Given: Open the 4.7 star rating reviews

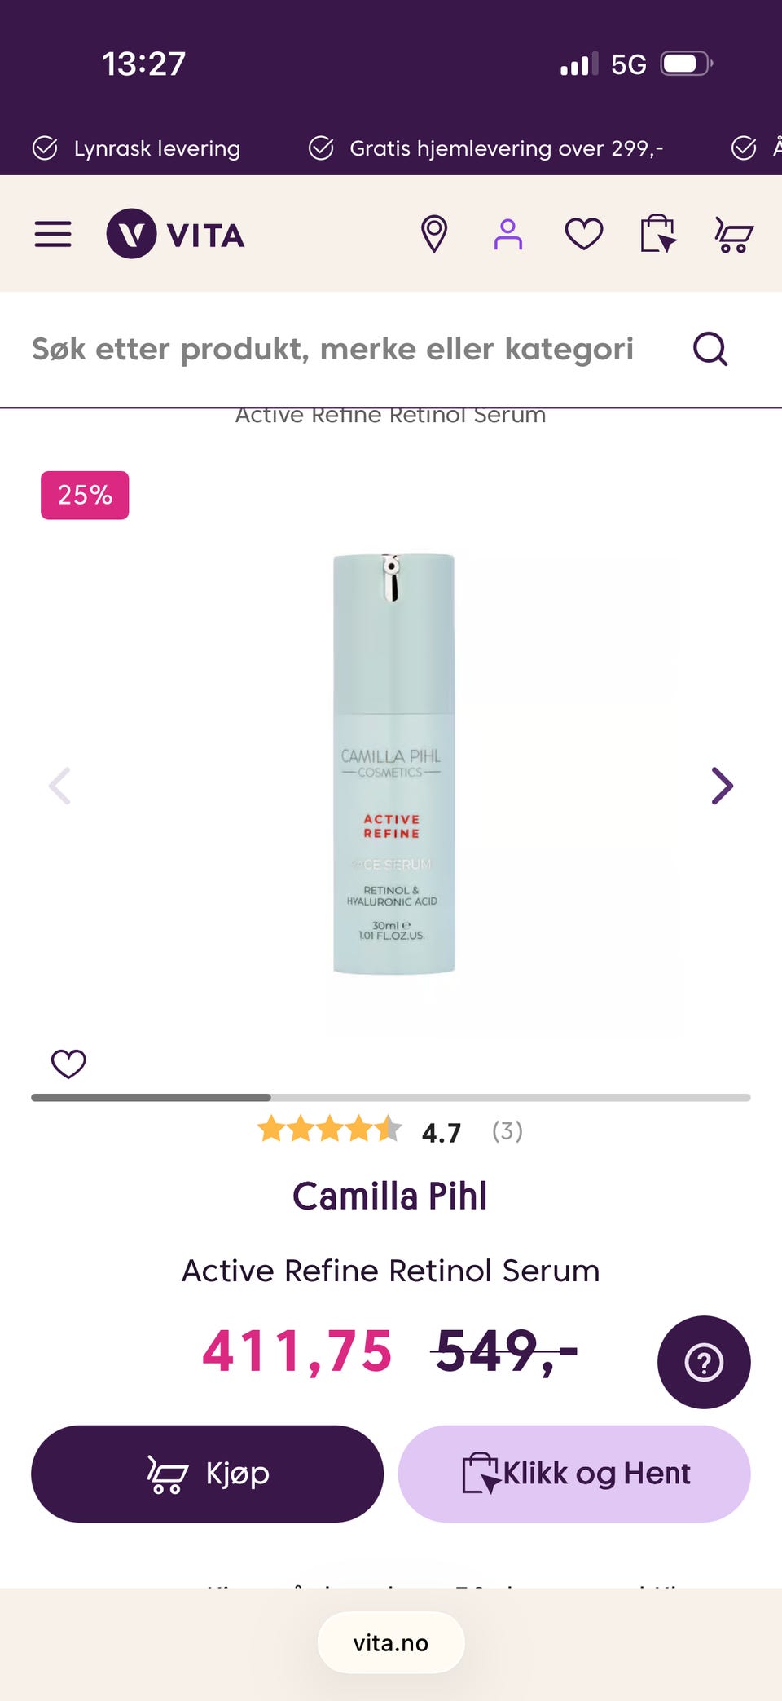Looking at the screenshot, I should pyautogui.click(x=391, y=1131).
